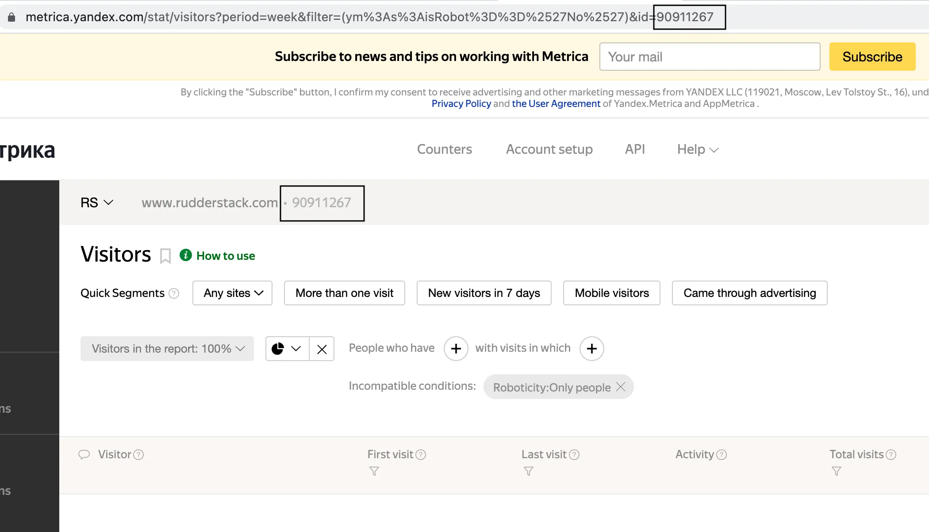Click the bookmark icon next to Visitors
The image size is (929, 532).
pos(165,256)
